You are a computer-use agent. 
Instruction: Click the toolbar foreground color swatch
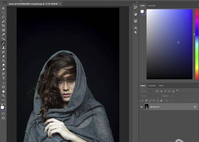(2, 108)
